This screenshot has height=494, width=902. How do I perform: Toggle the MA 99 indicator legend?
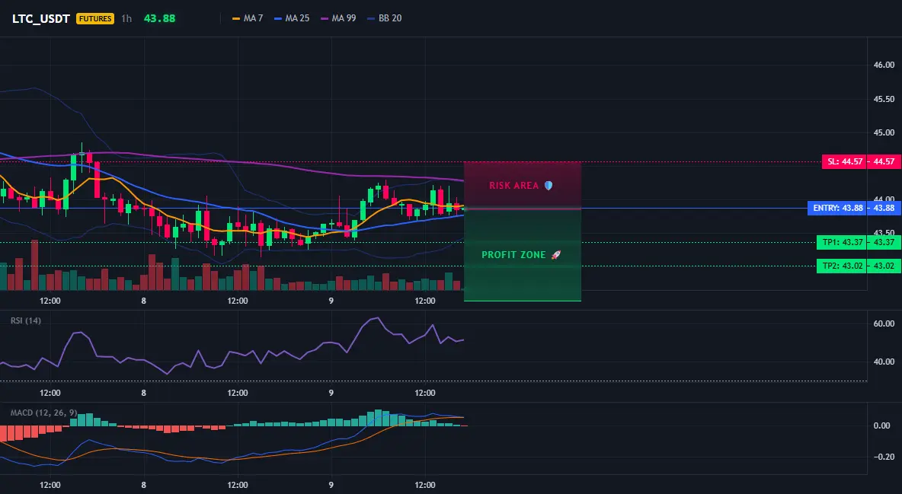point(339,18)
